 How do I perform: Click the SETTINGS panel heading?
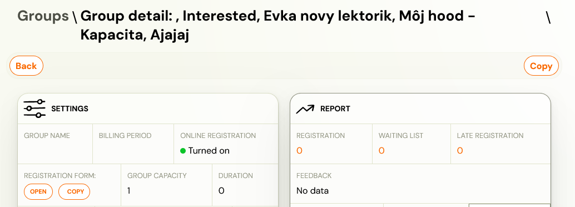[x=70, y=109]
